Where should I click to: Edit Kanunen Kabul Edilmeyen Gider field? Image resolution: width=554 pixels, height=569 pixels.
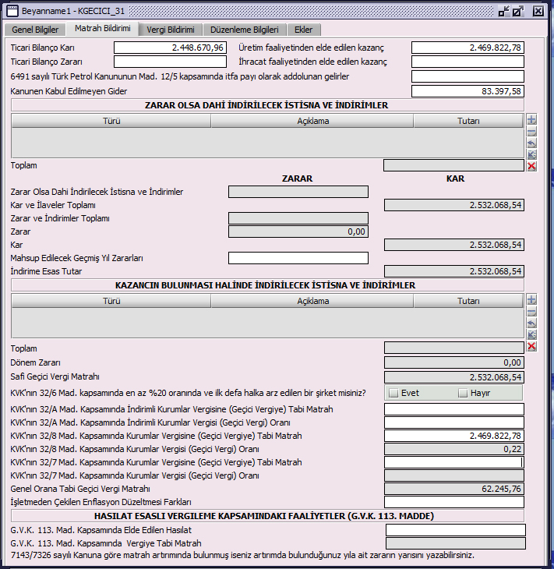point(468,91)
